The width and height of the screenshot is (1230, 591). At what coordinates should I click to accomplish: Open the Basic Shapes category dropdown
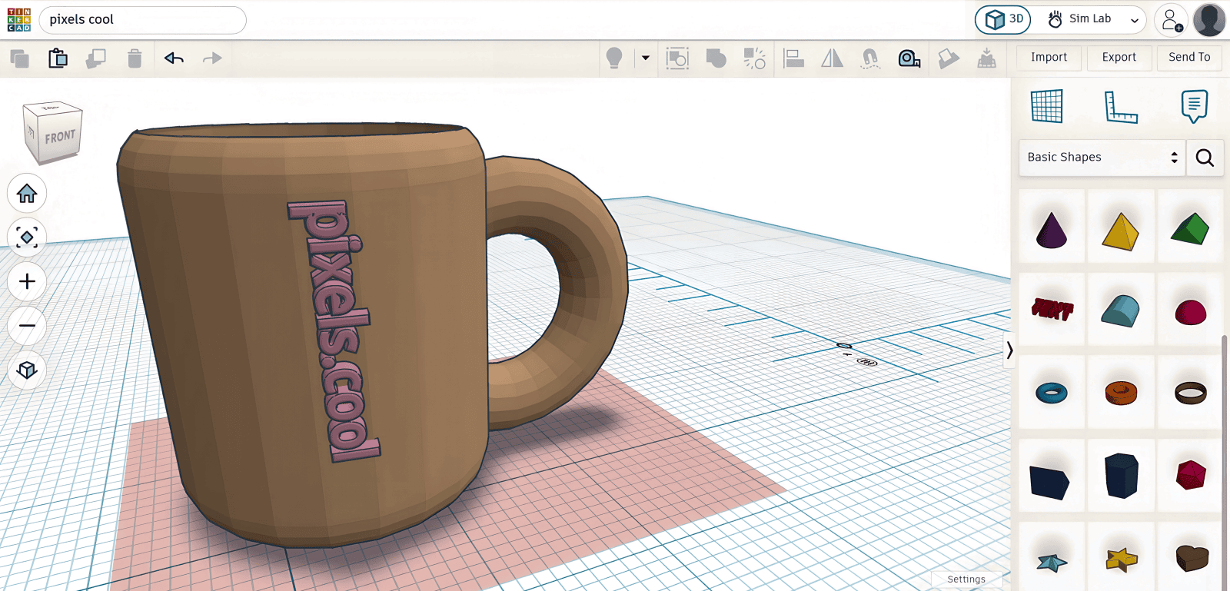1102,157
